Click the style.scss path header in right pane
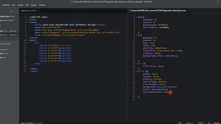Viewport: 221px width, 124px height. point(157,11)
